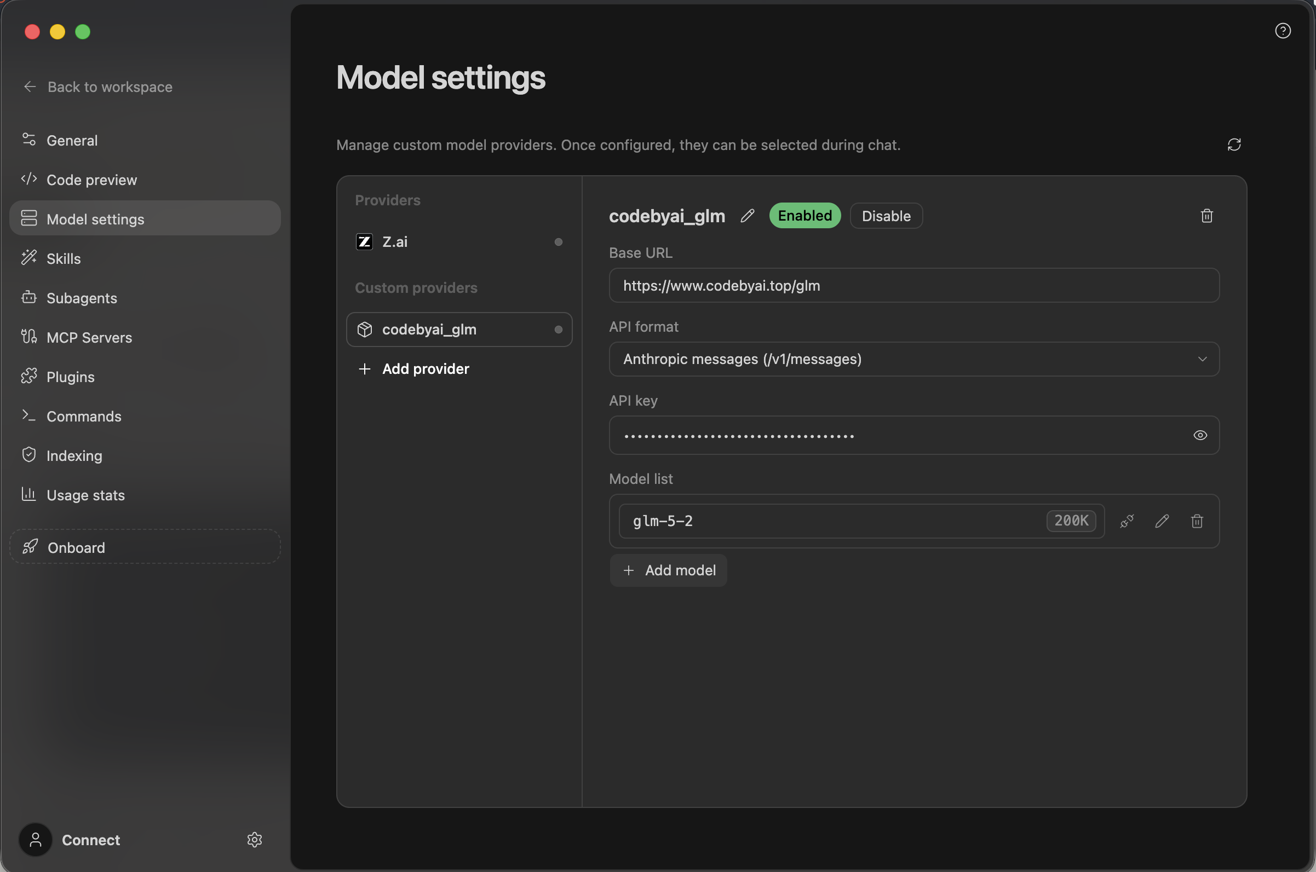
Task: Click the Base URL input field
Action: [914, 286]
